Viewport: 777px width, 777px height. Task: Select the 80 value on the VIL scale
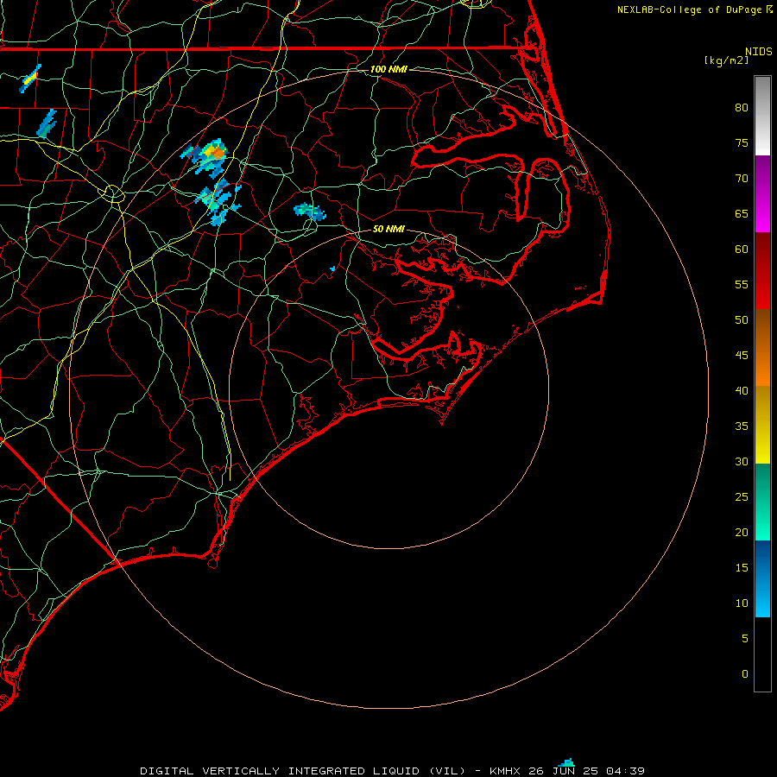coord(742,108)
